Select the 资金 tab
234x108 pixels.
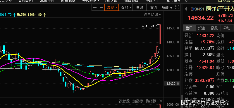202,28
